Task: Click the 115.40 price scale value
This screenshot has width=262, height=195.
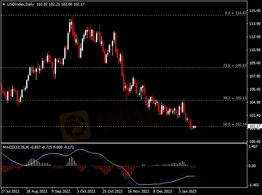Action: click(x=255, y=11)
